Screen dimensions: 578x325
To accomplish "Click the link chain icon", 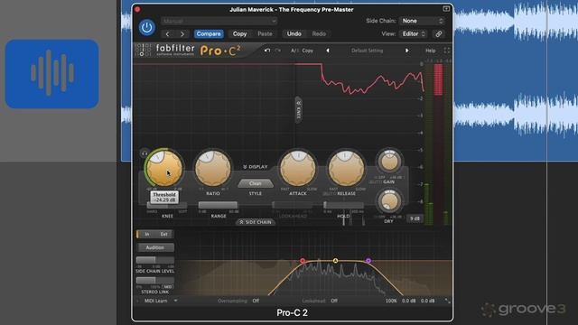I will pos(438,34).
